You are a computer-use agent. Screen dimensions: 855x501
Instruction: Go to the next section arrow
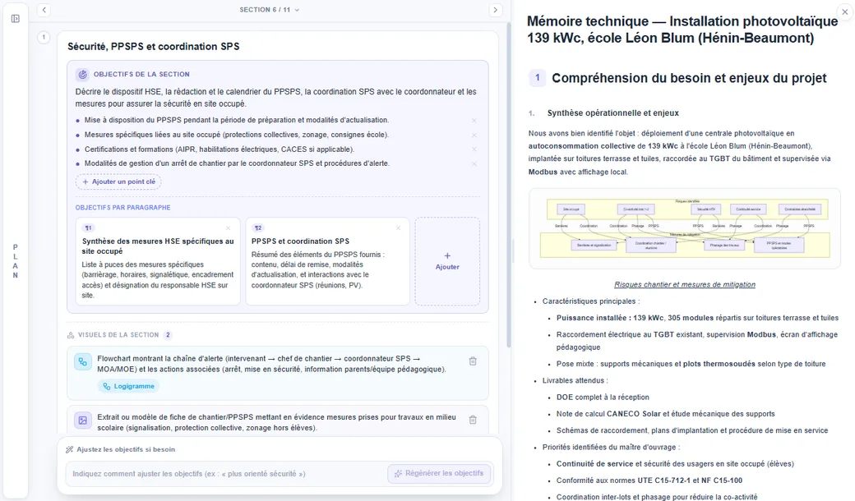click(x=495, y=10)
